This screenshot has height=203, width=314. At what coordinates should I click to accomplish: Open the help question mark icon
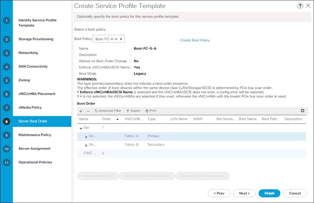click(300, 6)
